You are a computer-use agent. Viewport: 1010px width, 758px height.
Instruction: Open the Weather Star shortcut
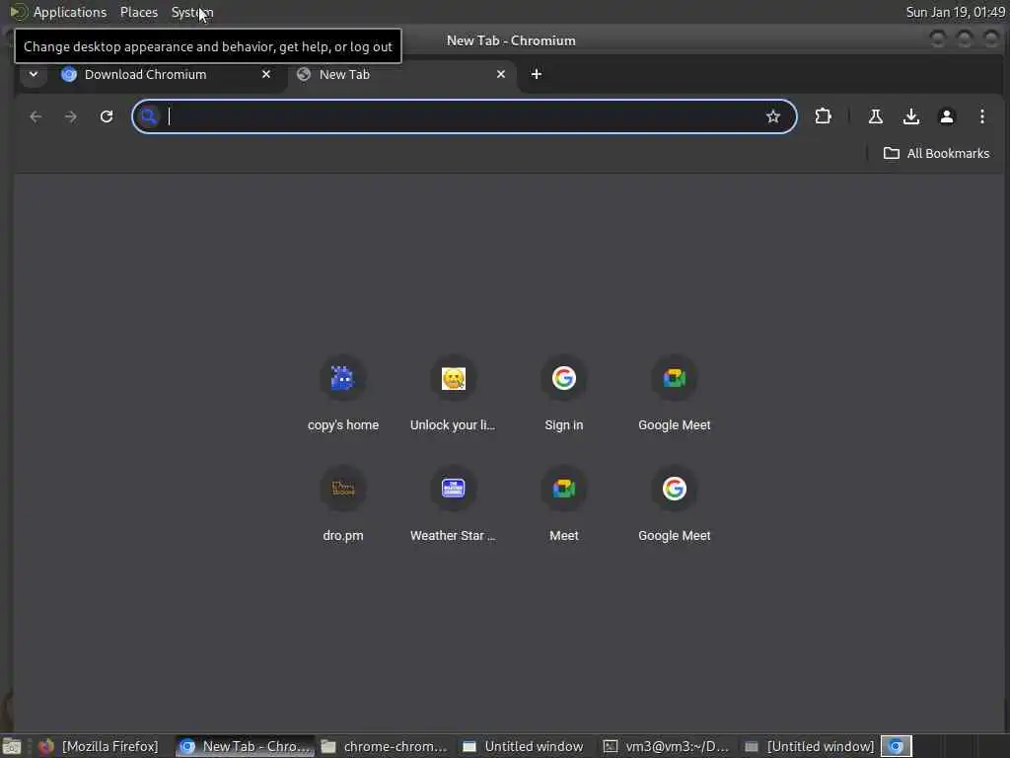point(453,504)
